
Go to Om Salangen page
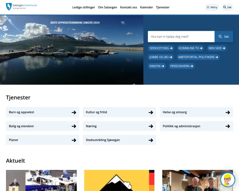[107, 7]
